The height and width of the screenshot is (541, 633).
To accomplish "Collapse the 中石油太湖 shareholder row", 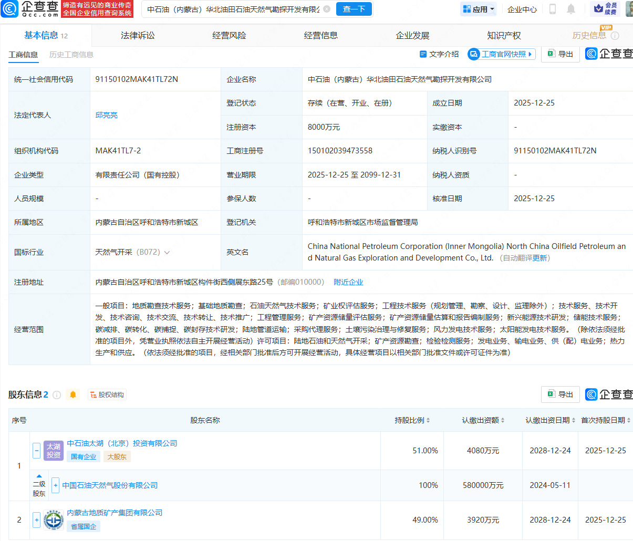I will click(x=37, y=450).
